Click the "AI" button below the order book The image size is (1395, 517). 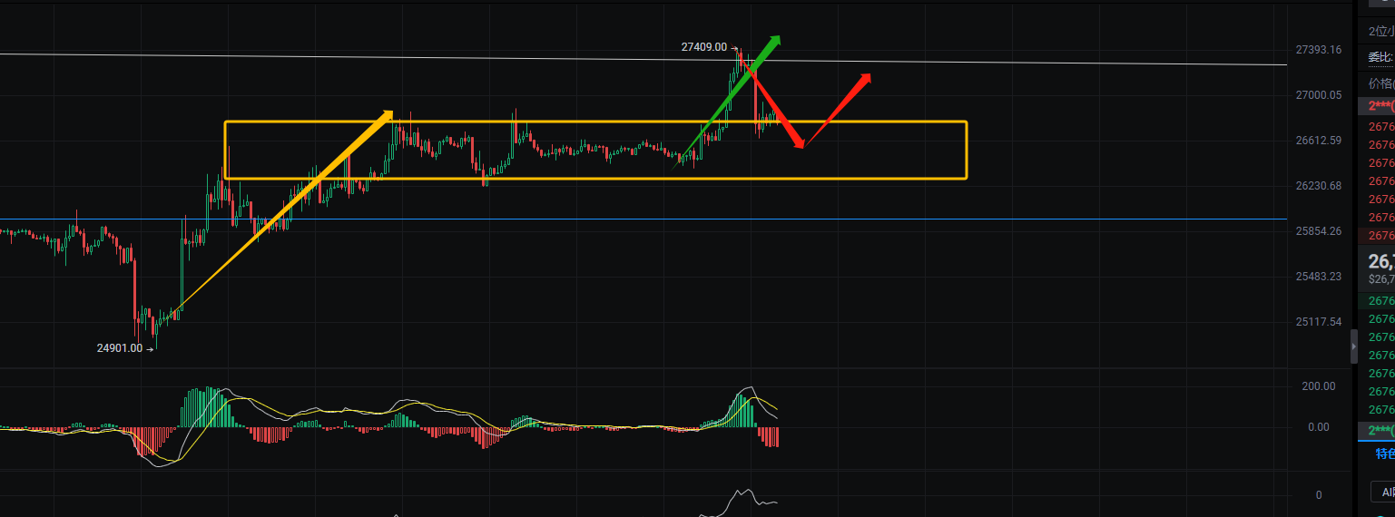click(x=1383, y=493)
